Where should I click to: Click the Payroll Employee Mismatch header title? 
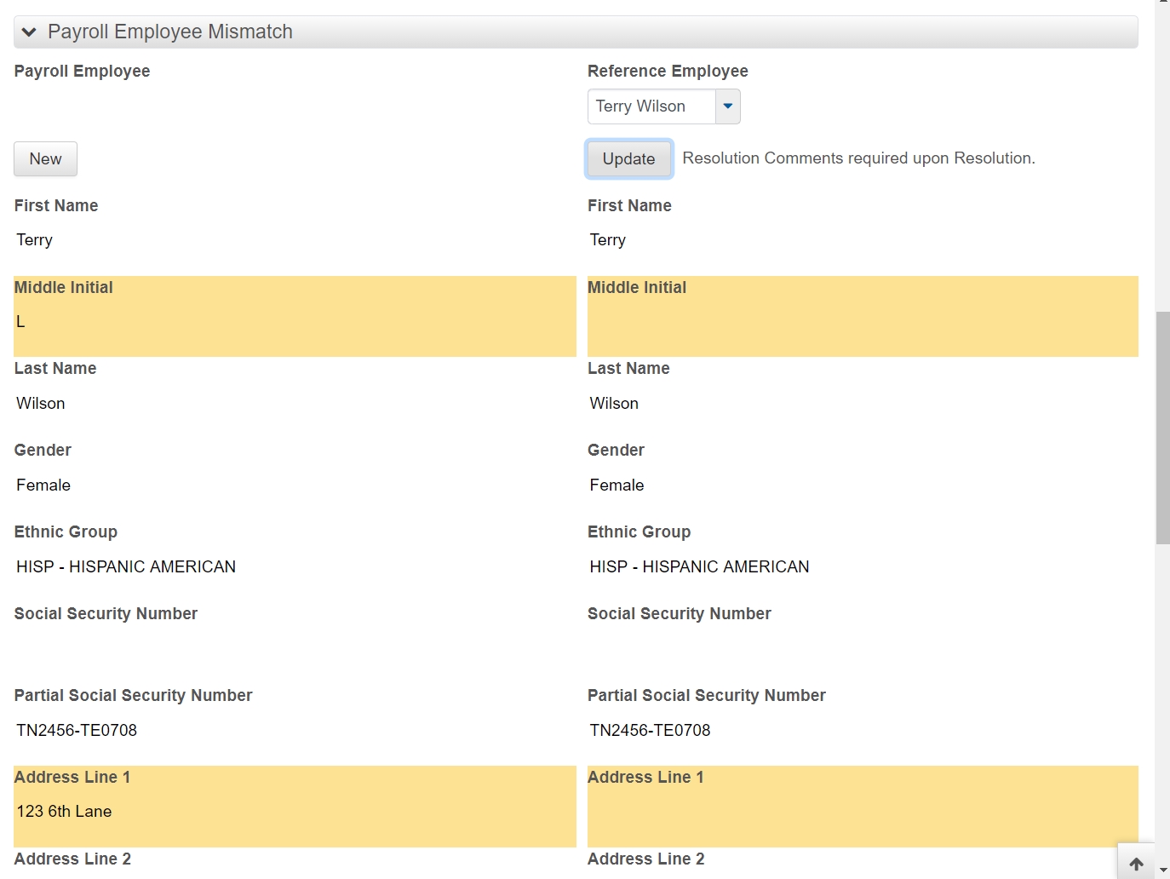tap(170, 32)
